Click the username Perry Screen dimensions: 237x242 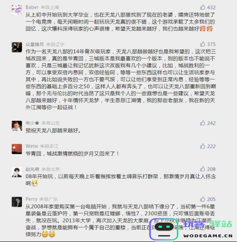point(32,199)
